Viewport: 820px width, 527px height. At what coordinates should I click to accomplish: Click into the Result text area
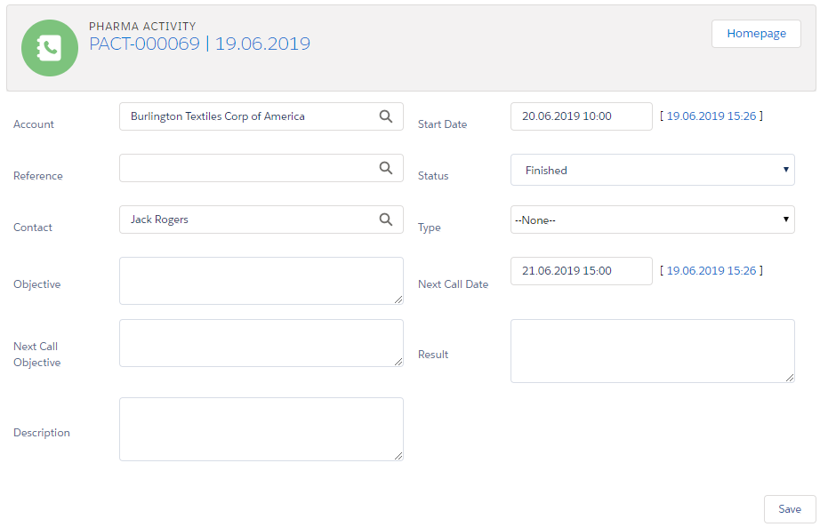[652, 351]
